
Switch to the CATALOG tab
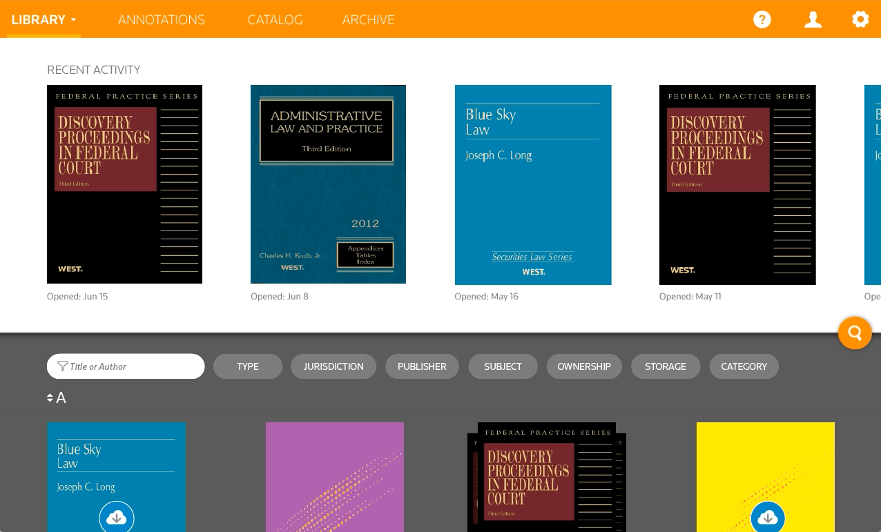point(275,20)
